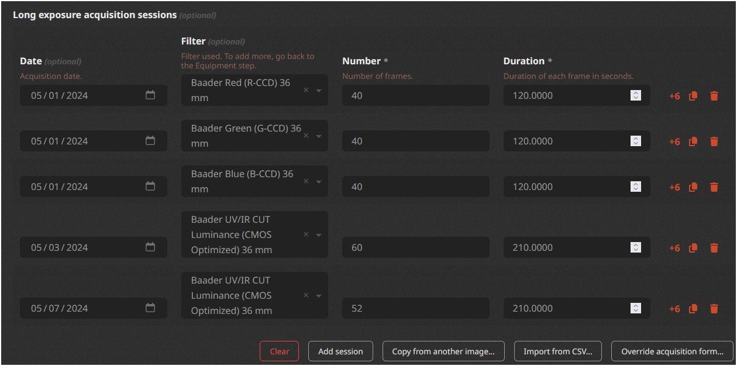Click +6 in the 05/07/2024 row
Image resolution: width=737 pixels, height=366 pixels.
tap(674, 309)
